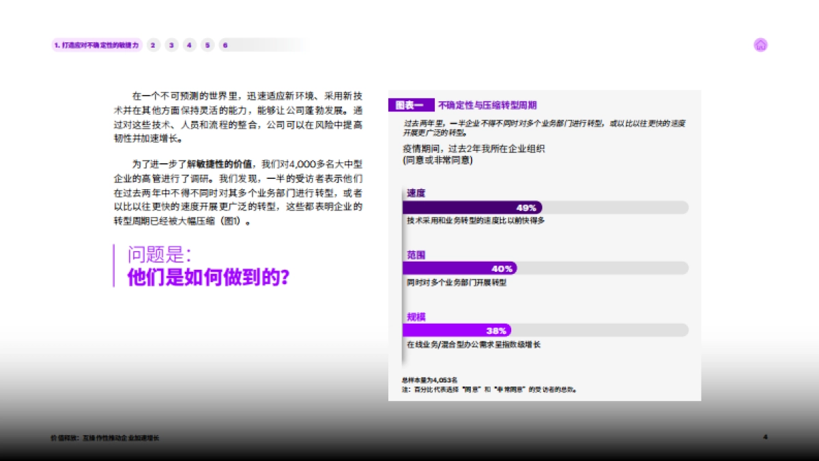819x461 pixels.
Task: Open chapter 3 from the top navigation
Action: point(170,45)
